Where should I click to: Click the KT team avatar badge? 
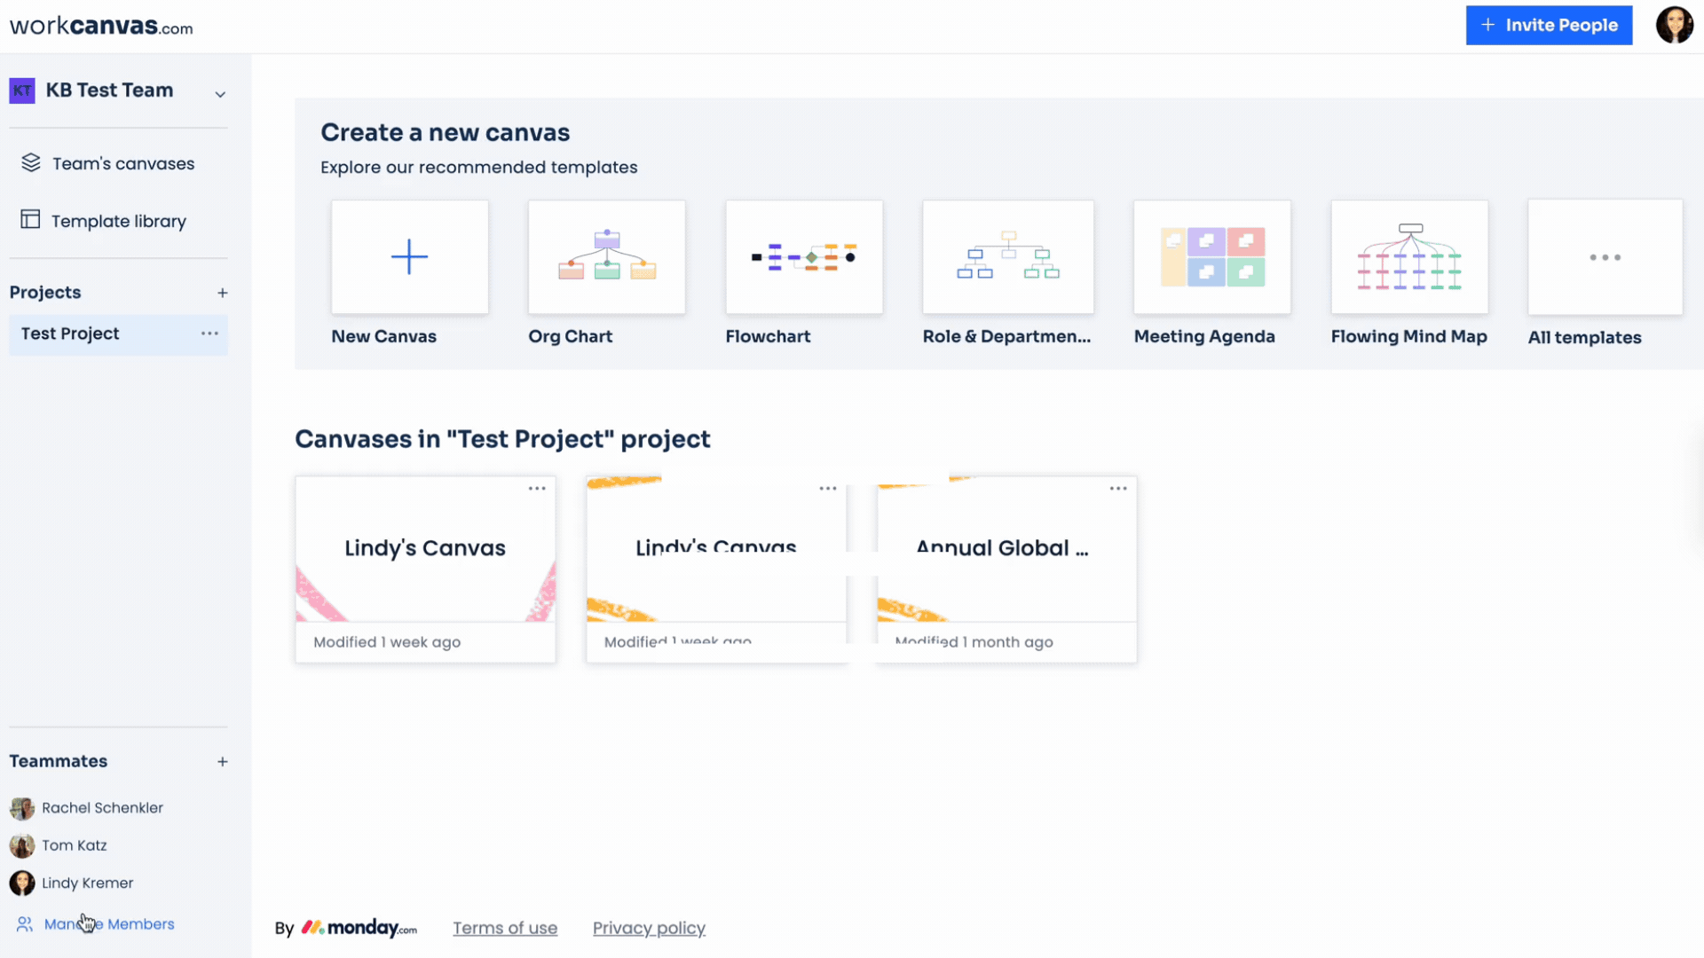pos(21,90)
